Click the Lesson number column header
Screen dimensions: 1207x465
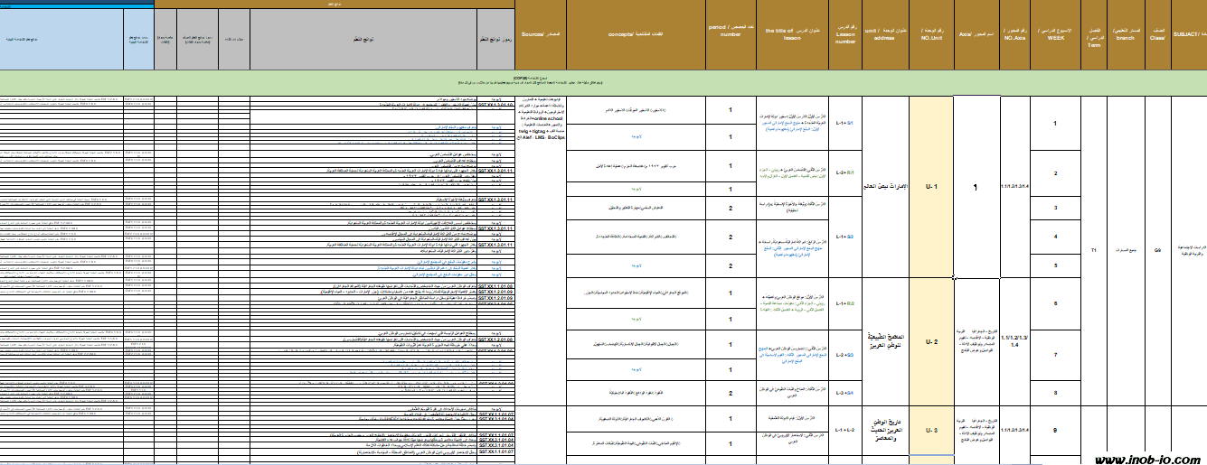pyautogui.click(x=844, y=34)
